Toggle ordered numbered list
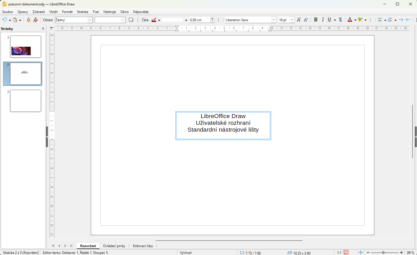Image resolution: width=417 pixels, height=255 pixels. (390, 20)
